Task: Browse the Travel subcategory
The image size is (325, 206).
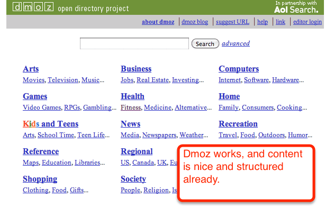Action: point(228,135)
